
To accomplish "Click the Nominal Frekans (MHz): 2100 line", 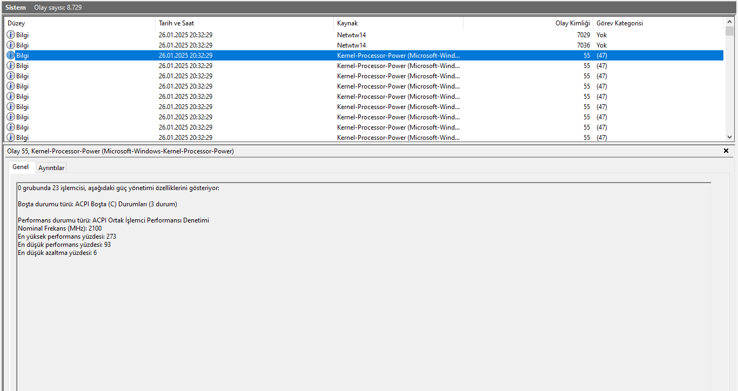I will [x=59, y=228].
